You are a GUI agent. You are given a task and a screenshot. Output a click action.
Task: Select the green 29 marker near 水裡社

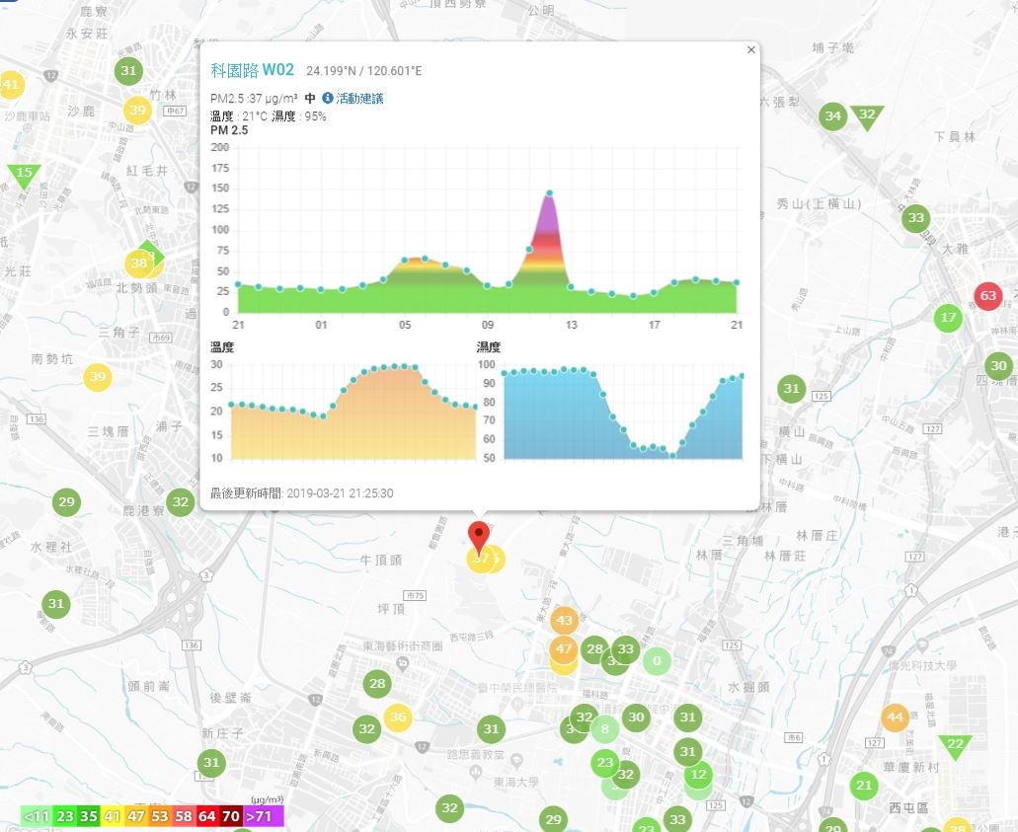tap(67, 502)
